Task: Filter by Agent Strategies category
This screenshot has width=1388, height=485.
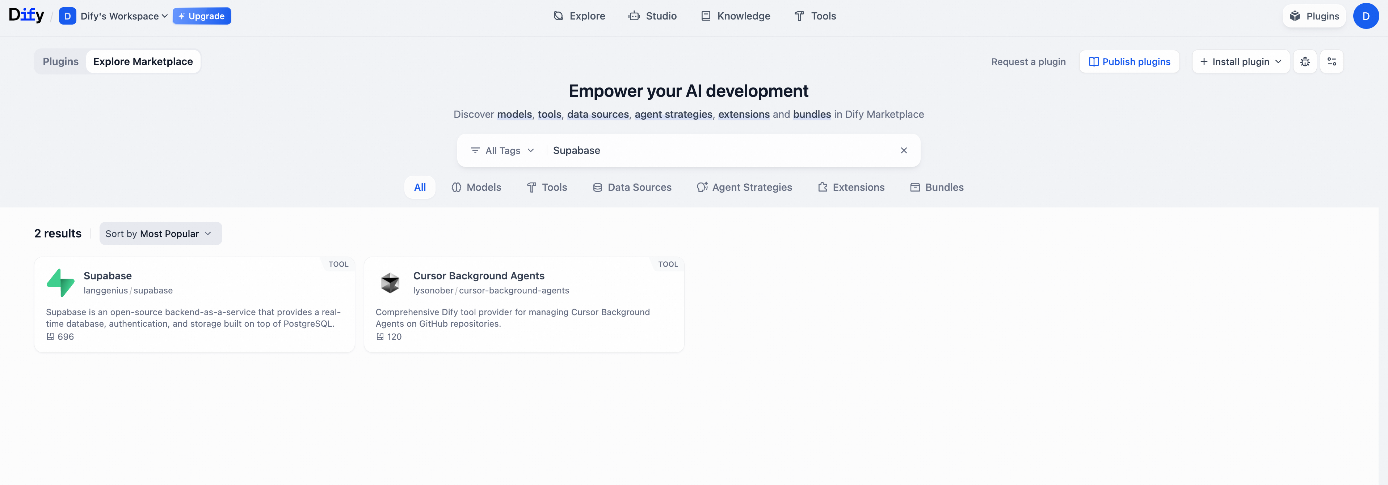Action: pos(744,188)
